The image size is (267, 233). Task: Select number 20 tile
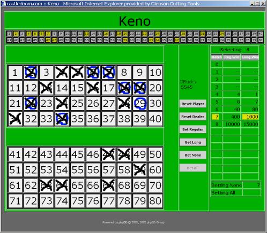[x=155, y=88]
